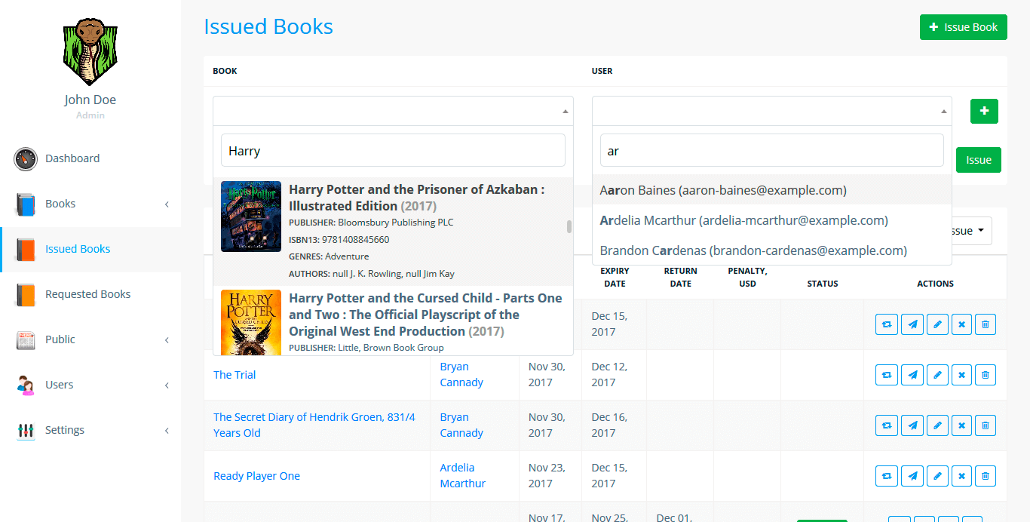Click John Doe's snake avatar picture
The height and width of the screenshot is (522, 1030).
pyautogui.click(x=90, y=52)
